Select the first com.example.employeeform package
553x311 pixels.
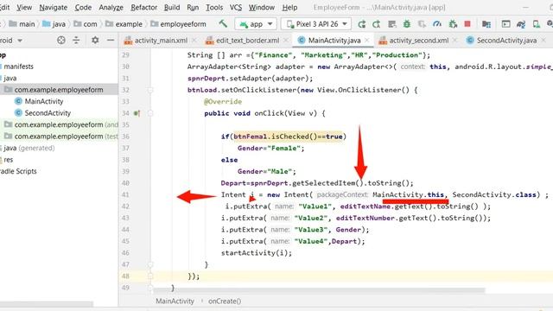tap(59, 90)
